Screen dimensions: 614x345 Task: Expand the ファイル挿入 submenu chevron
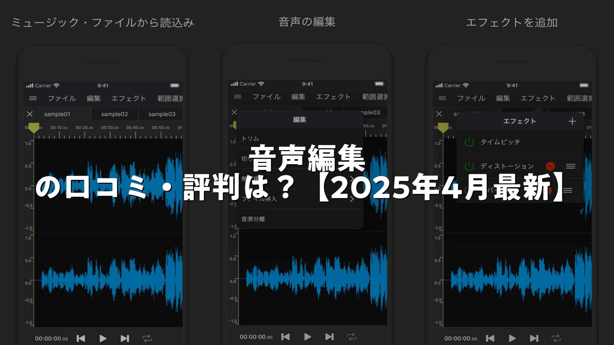pyautogui.click(x=352, y=199)
